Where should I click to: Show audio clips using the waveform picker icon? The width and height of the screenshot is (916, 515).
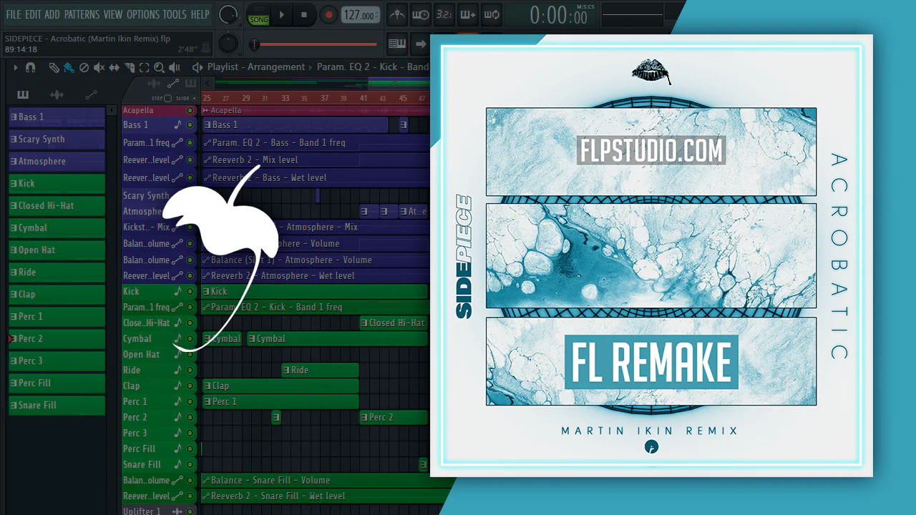57,94
